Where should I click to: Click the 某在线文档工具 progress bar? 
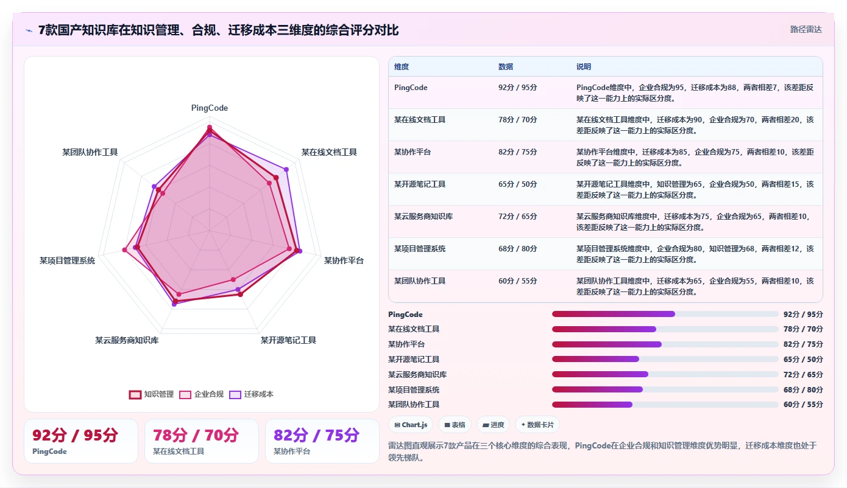click(x=665, y=329)
